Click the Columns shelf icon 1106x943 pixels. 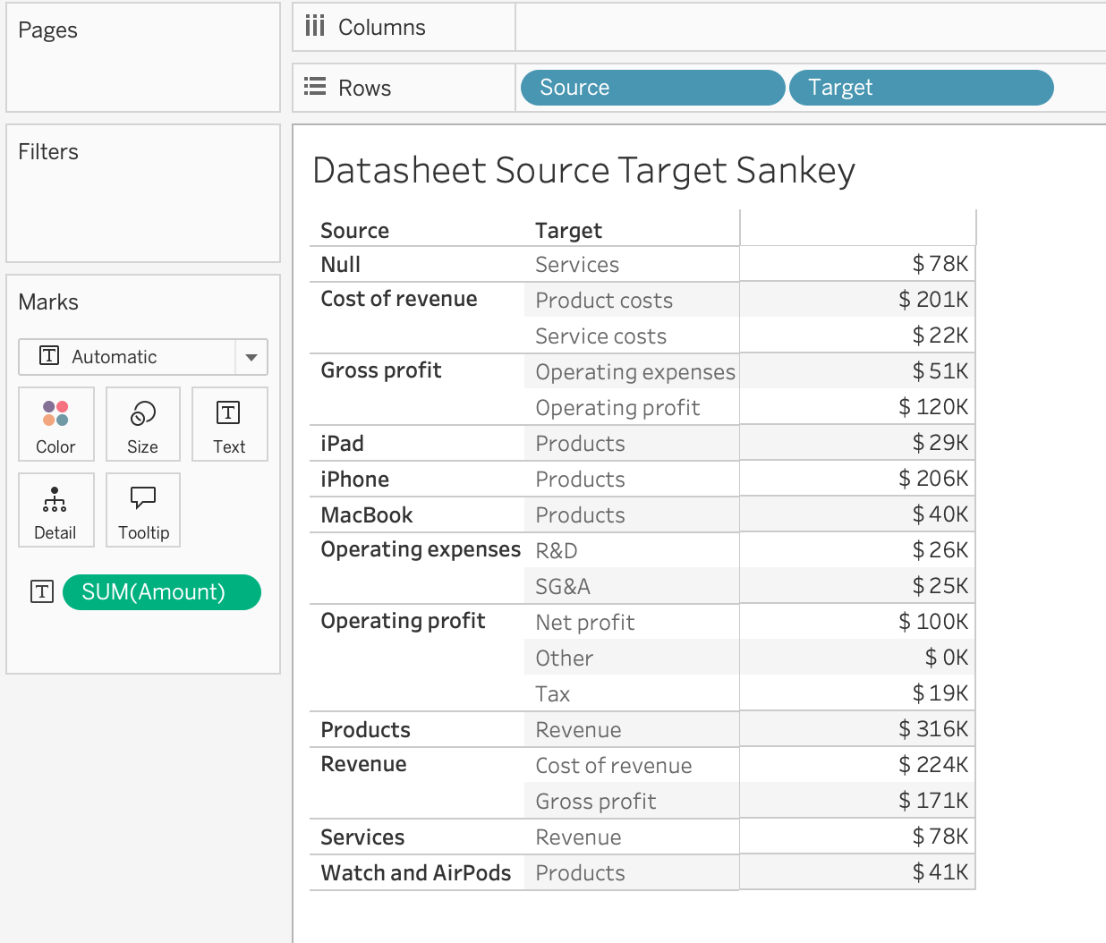[x=315, y=27]
